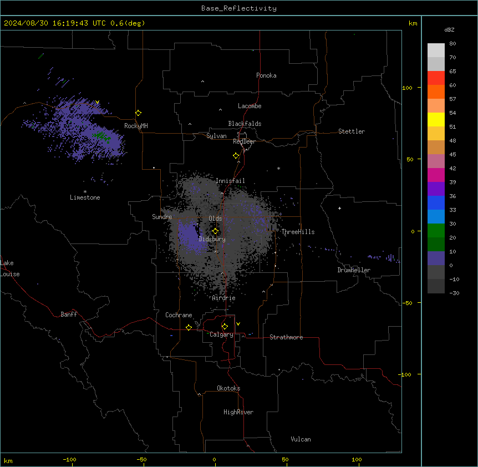Click the ThreeHills label
Viewport: 478px width, 467px height.
pyautogui.click(x=298, y=232)
